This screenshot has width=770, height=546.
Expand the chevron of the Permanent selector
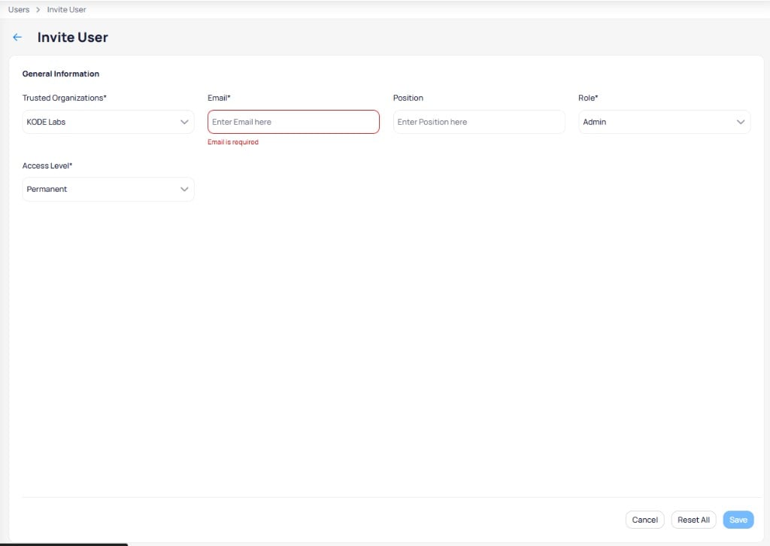(184, 189)
